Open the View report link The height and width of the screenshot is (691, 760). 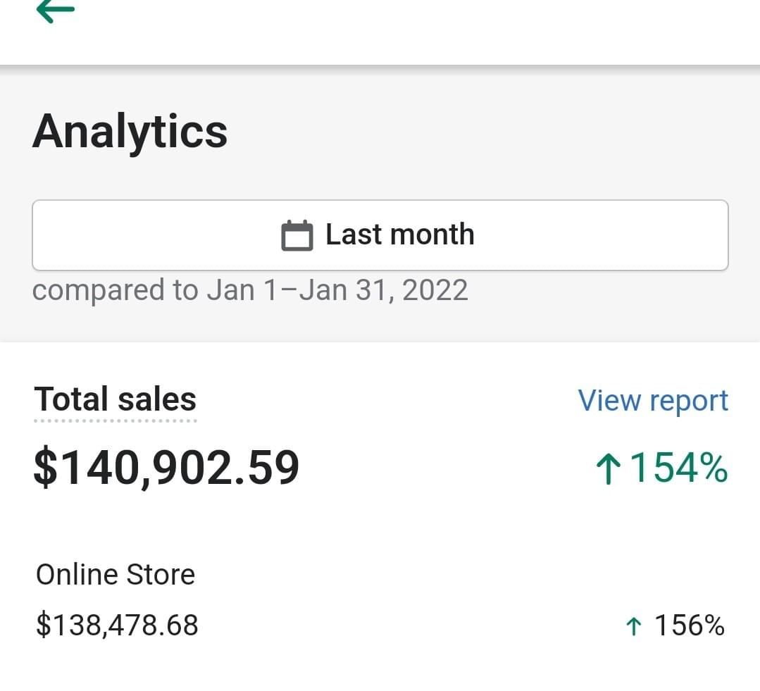(x=653, y=401)
